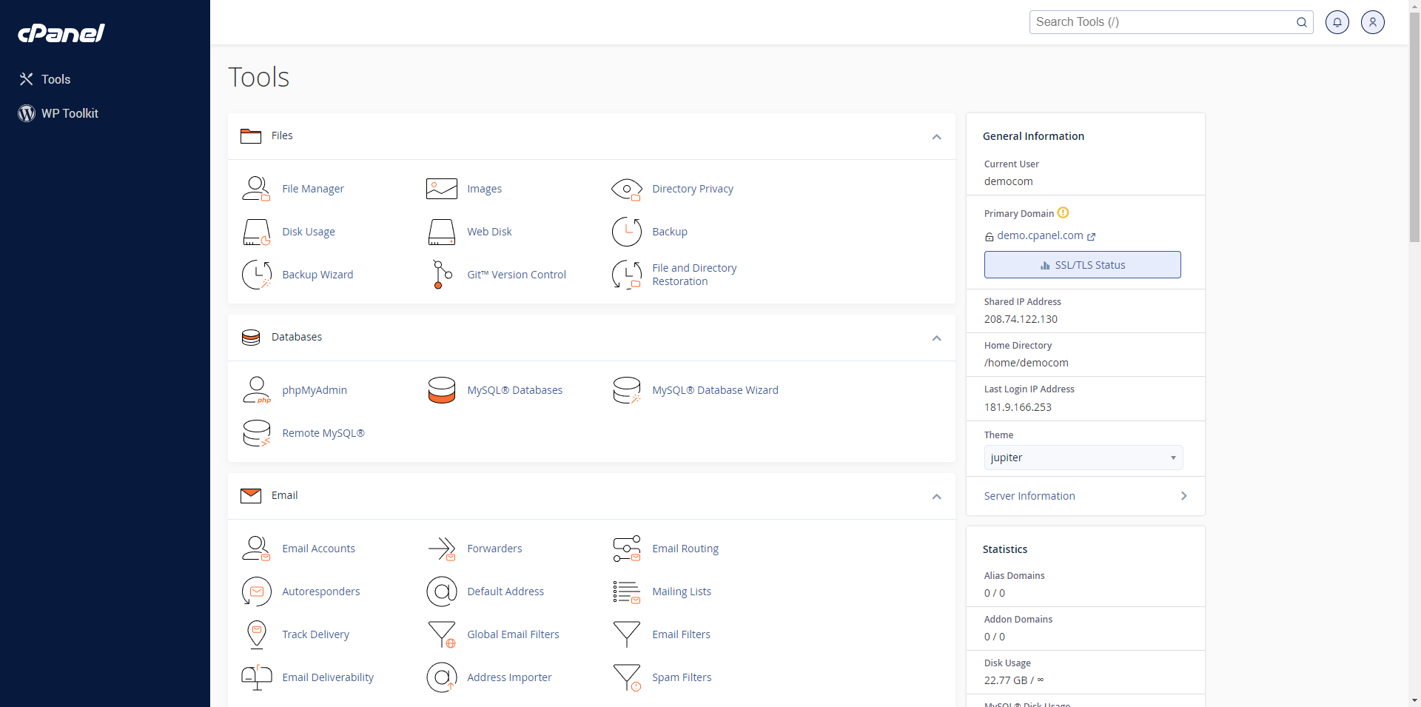
Task: Collapse the Files section
Action: [936, 137]
